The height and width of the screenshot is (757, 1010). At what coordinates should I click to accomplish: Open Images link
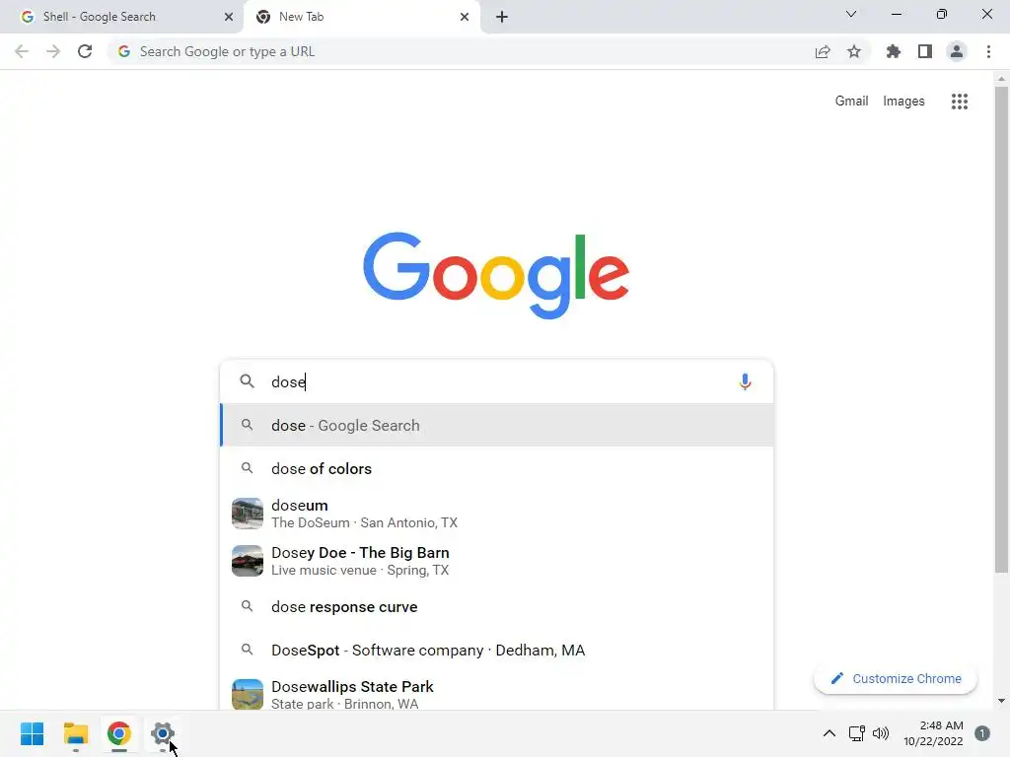point(903,102)
